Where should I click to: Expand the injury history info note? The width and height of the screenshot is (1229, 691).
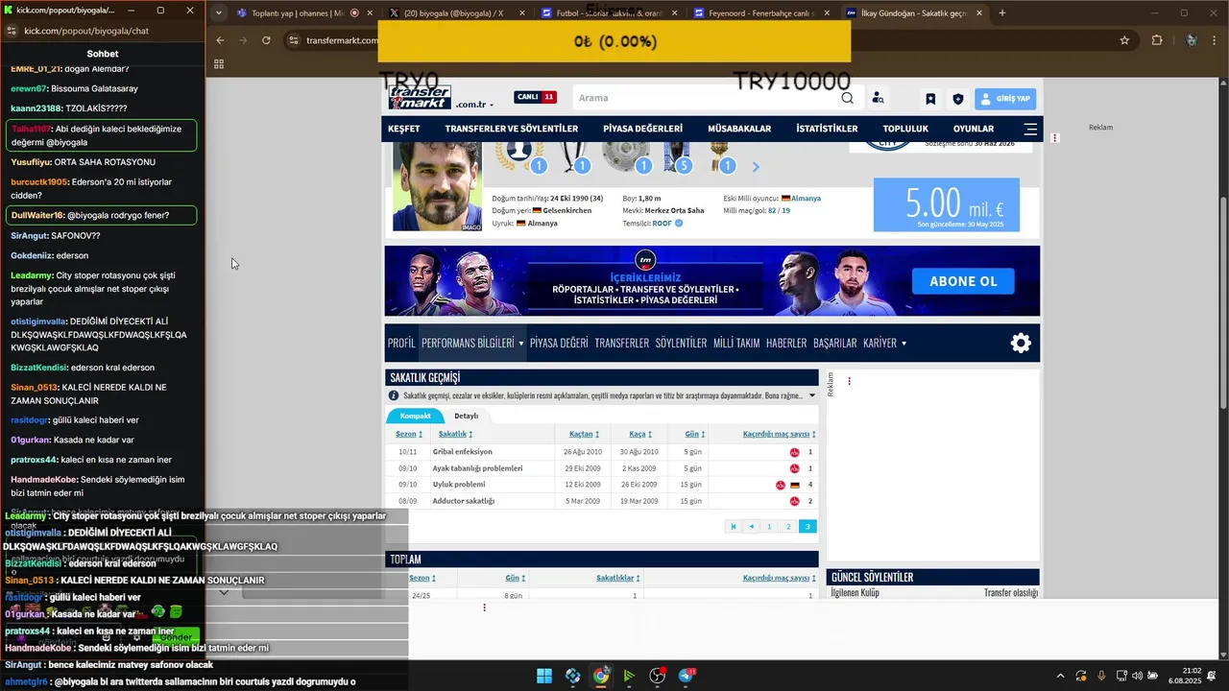(812, 395)
